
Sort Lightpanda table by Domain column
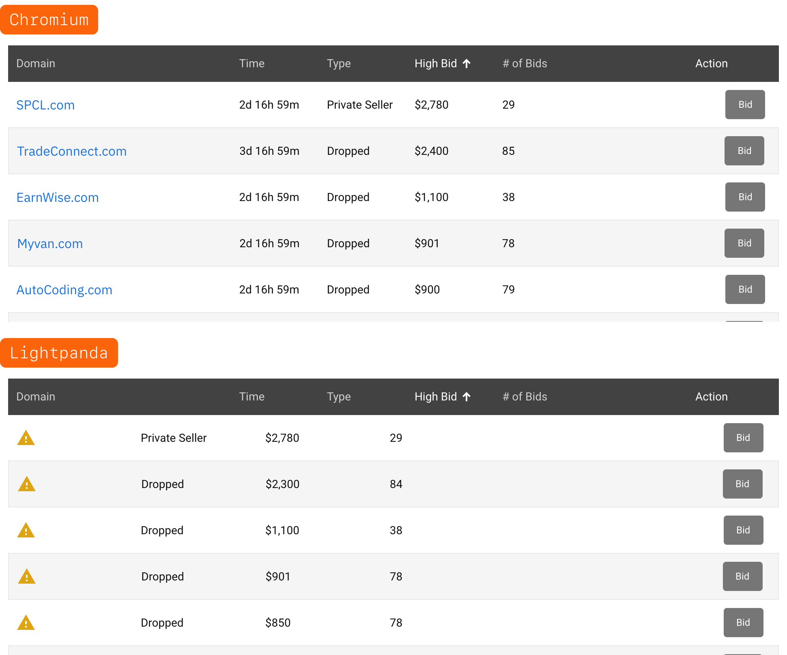(36, 396)
